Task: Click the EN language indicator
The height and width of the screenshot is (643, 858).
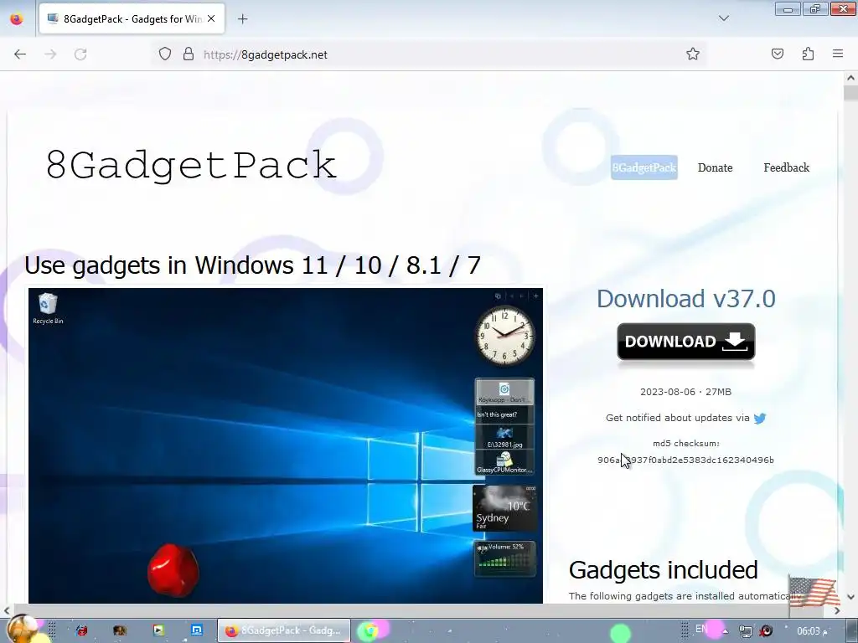Action: pyautogui.click(x=701, y=629)
